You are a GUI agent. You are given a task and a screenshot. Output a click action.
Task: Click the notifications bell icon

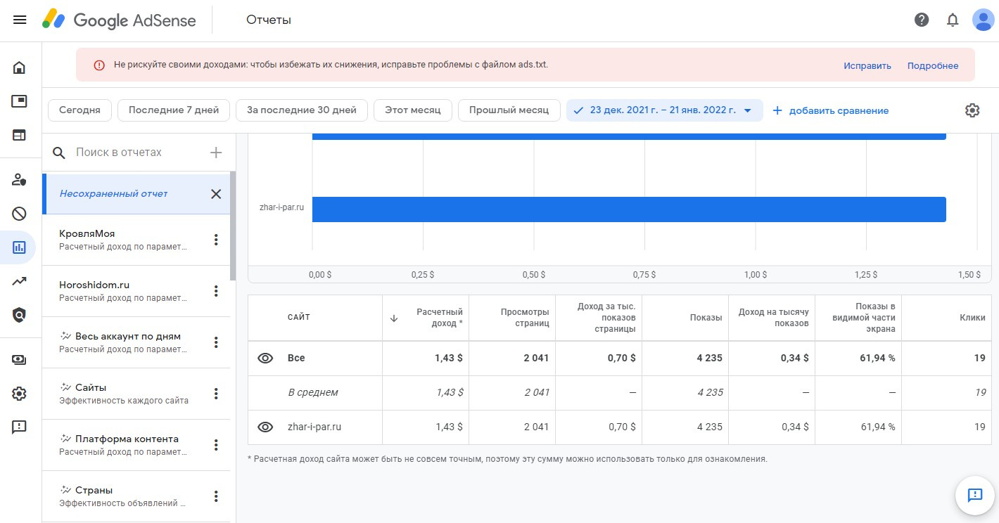[953, 20]
